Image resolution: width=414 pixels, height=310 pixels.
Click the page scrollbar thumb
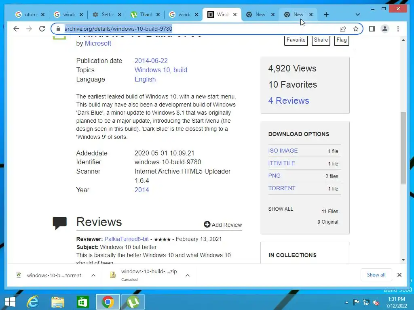coord(403,148)
